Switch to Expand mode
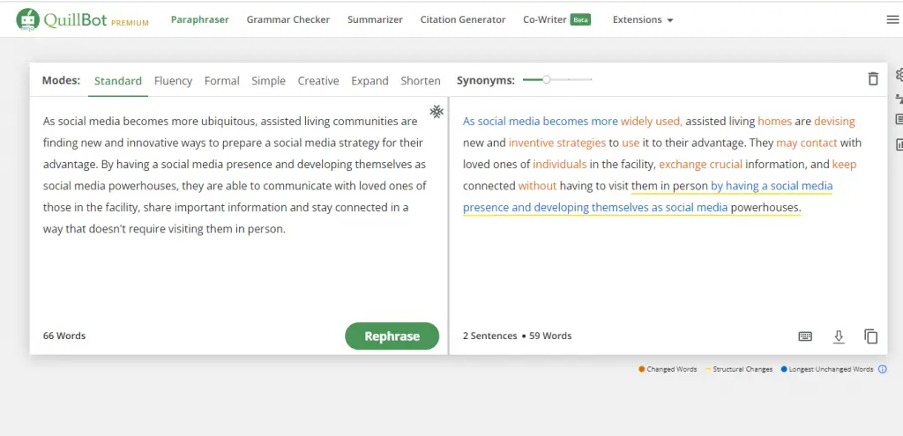Image resolution: width=903 pixels, height=436 pixels. [x=369, y=80]
